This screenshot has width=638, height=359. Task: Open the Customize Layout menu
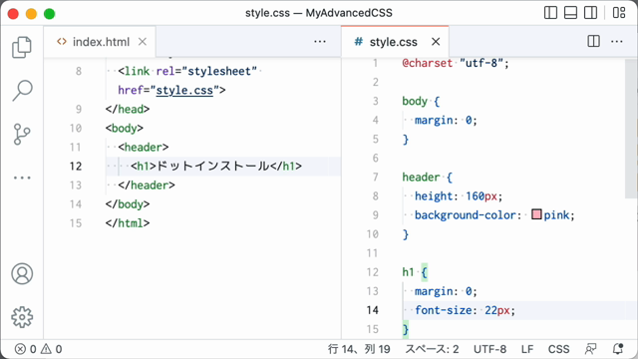tap(619, 13)
